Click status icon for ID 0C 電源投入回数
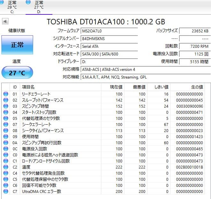 pyautogui.click(x=6, y=149)
